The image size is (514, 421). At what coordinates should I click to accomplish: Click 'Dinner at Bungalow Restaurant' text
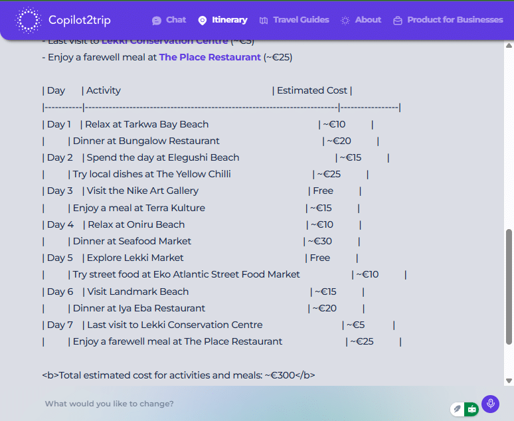tap(146, 141)
